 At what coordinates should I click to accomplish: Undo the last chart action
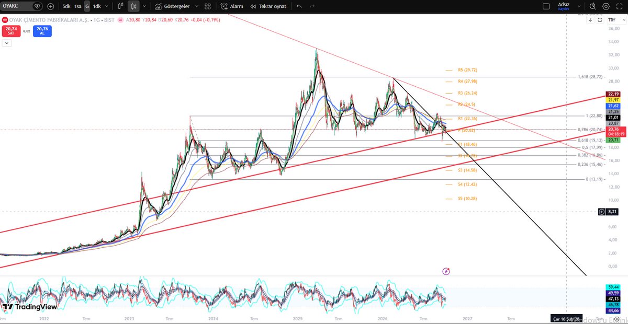click(299, 6)
